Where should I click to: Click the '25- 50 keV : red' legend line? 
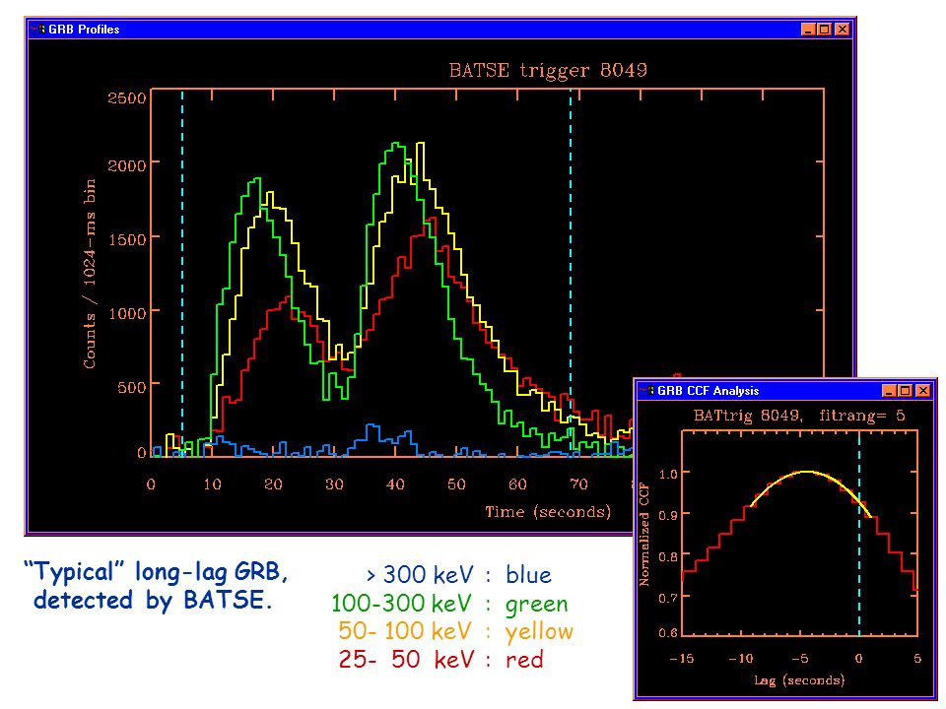441,659
